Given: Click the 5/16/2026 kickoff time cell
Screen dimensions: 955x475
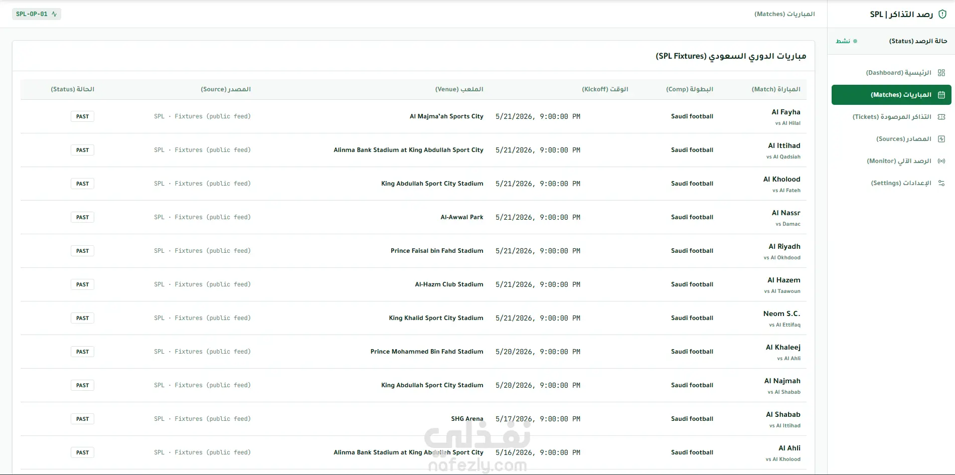Looking at the screenshot, I should pos(538,452).
